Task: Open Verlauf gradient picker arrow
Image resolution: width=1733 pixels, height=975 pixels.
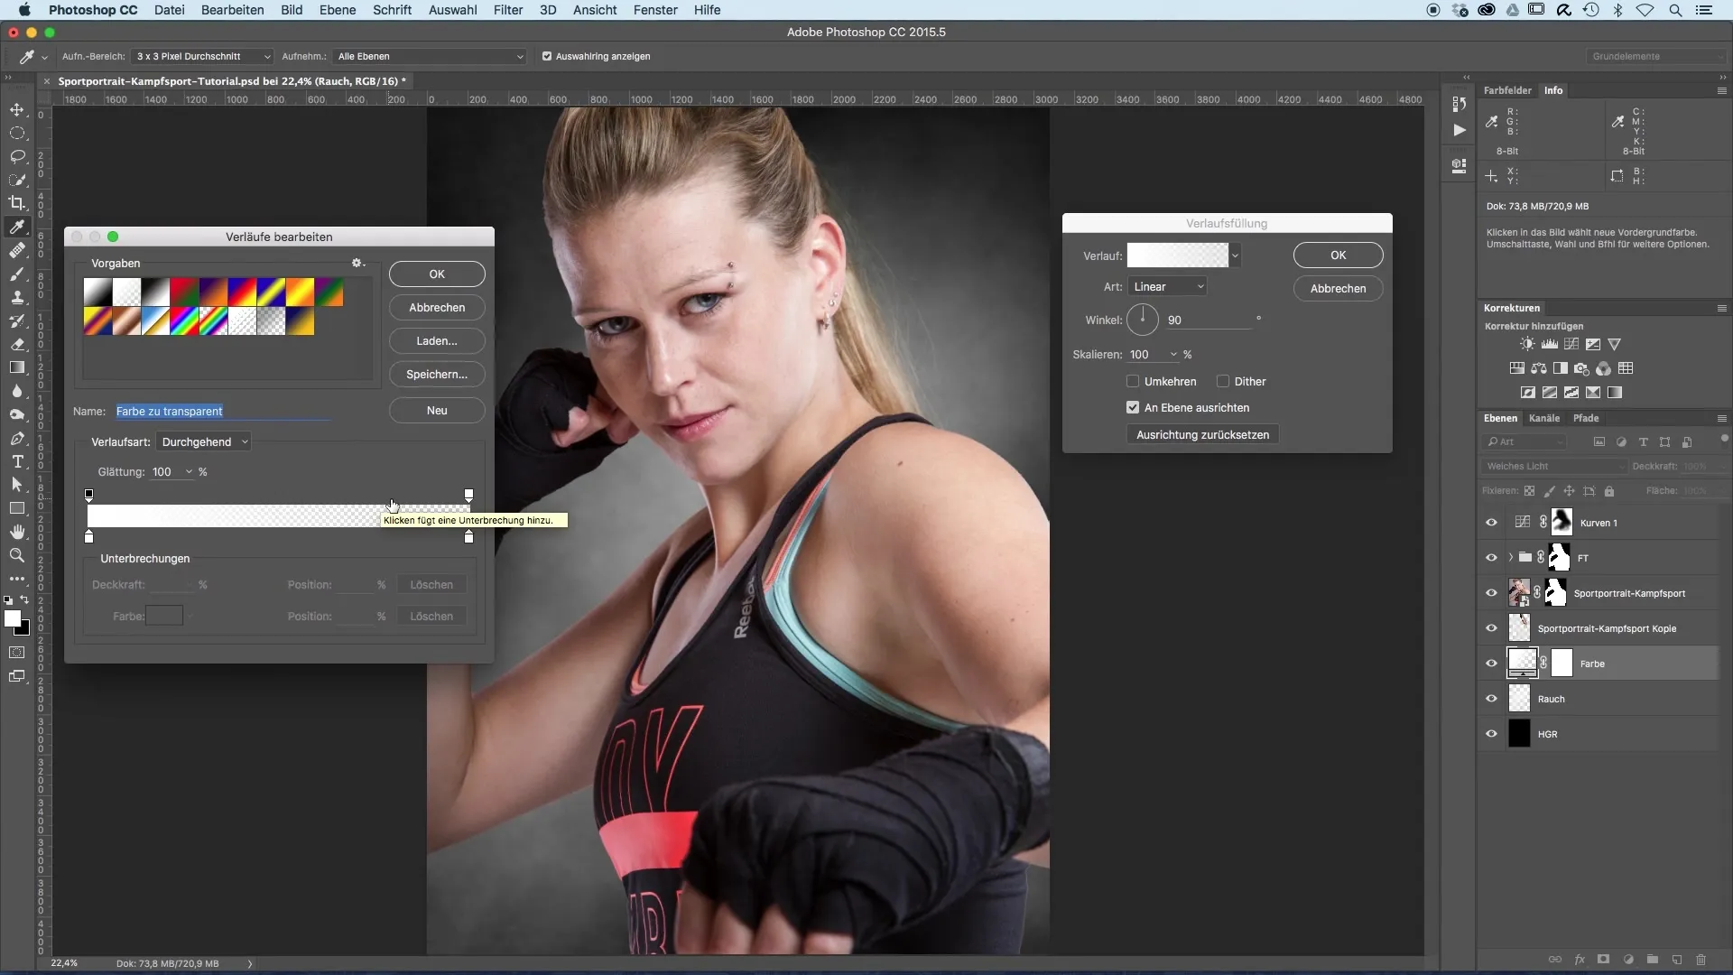Action: (x=1235, y=255)
